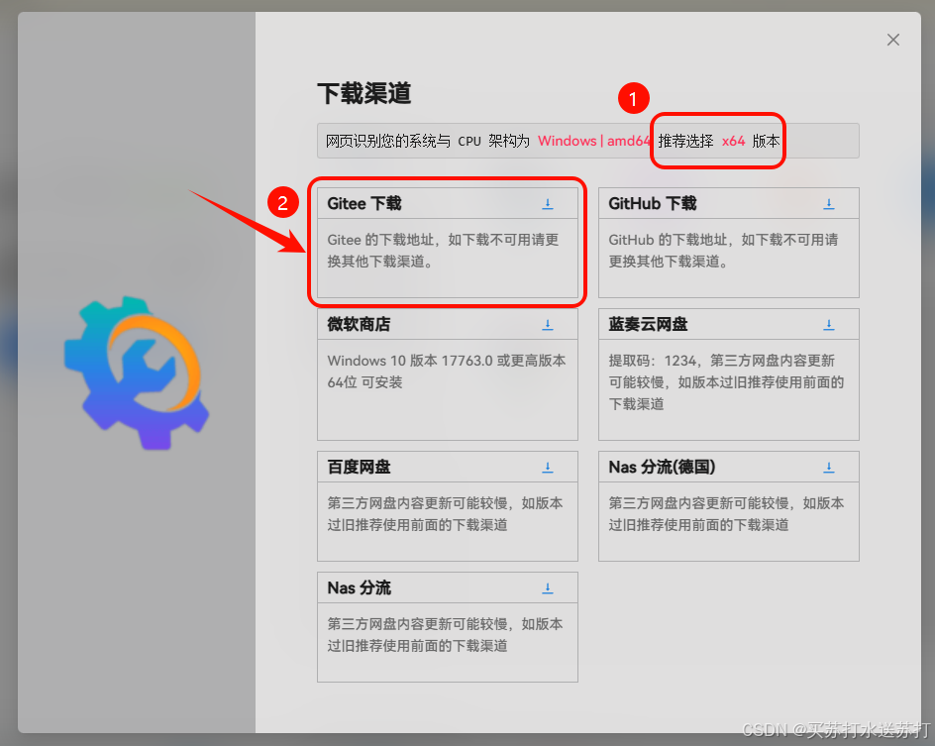
Task: Click the GitHub 的下载地址 description text
Action: point(723,251)
